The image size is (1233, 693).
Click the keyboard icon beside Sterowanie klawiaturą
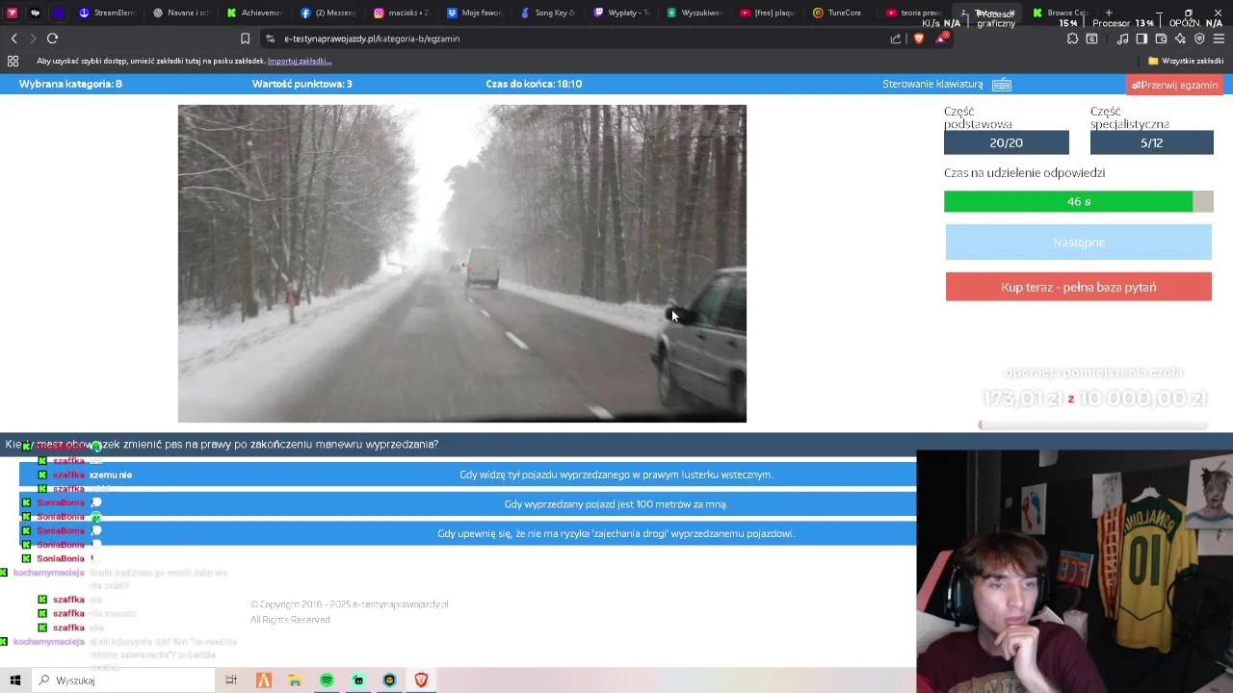[1002, 85]
